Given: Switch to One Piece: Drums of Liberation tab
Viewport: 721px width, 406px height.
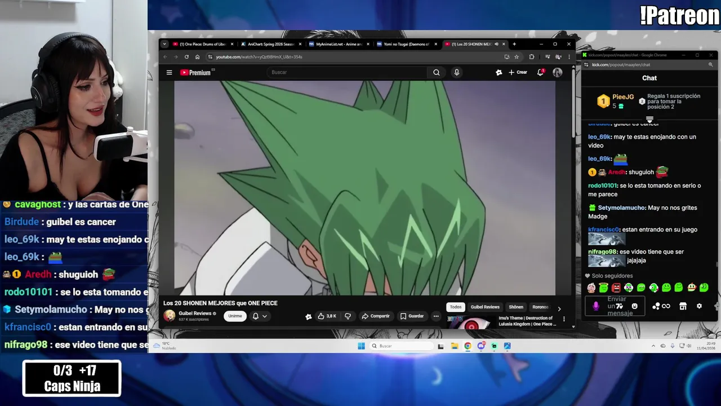Looking at the screenshot, I should point(203,44).
